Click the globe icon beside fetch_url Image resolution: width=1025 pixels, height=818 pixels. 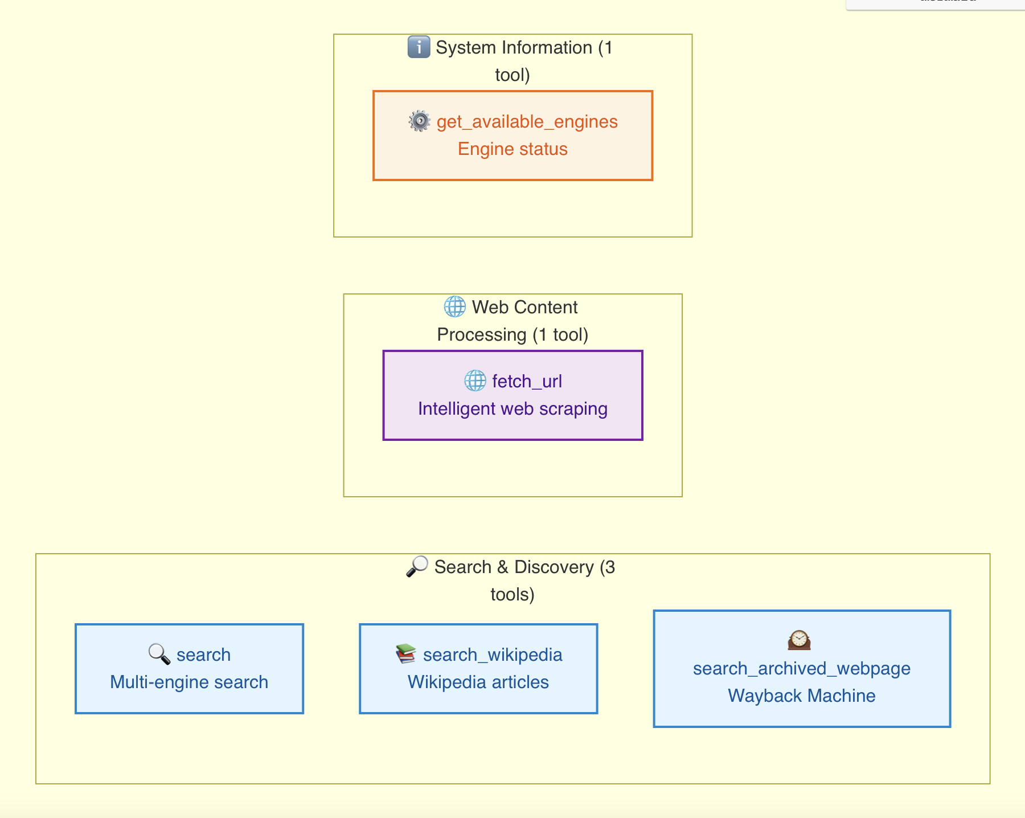474,381
